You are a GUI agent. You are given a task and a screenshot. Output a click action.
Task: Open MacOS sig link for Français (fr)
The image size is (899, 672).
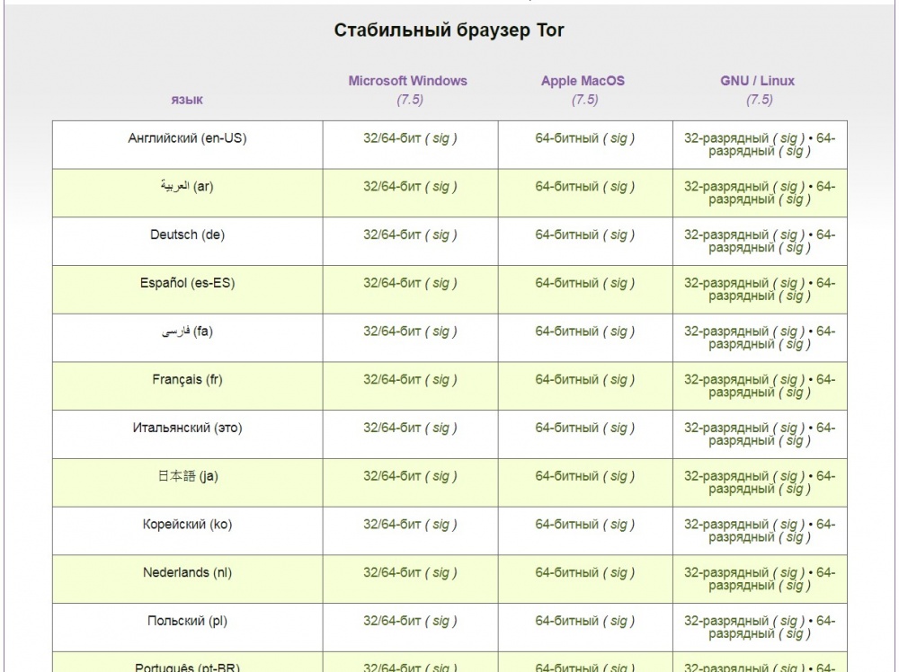click(619, 380)
